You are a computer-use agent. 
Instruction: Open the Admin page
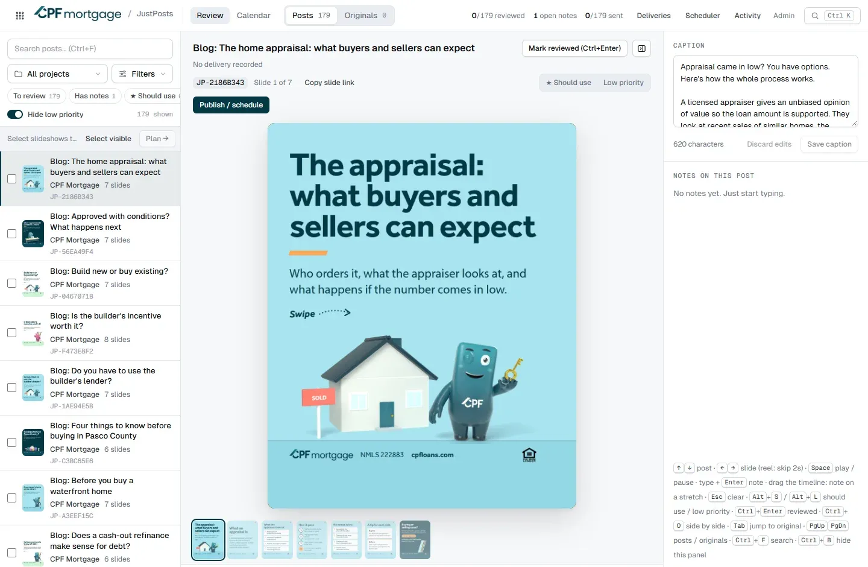point(784,16)
